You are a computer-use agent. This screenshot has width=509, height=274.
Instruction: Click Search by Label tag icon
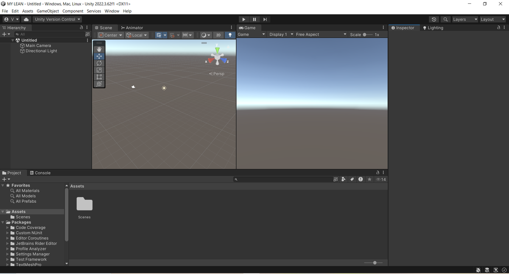[x=352, y=179]
